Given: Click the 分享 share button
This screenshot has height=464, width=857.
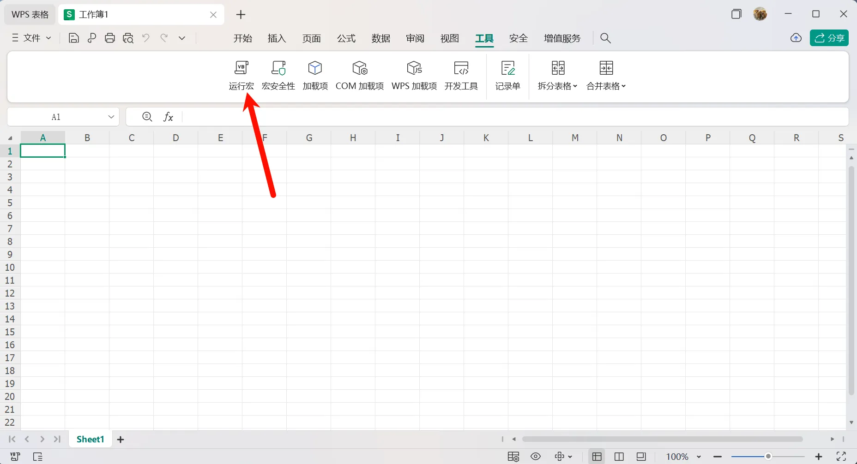Looking at the screenshot, I should click(829, 38).
